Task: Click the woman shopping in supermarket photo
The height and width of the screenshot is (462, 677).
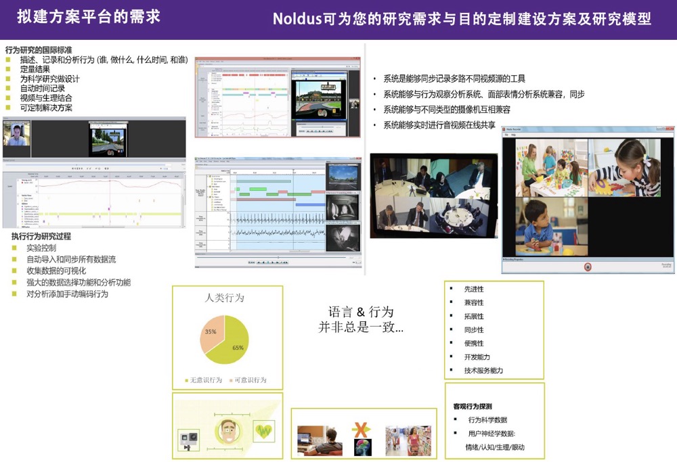Action: pyautogui.click(x=408, y=441)
